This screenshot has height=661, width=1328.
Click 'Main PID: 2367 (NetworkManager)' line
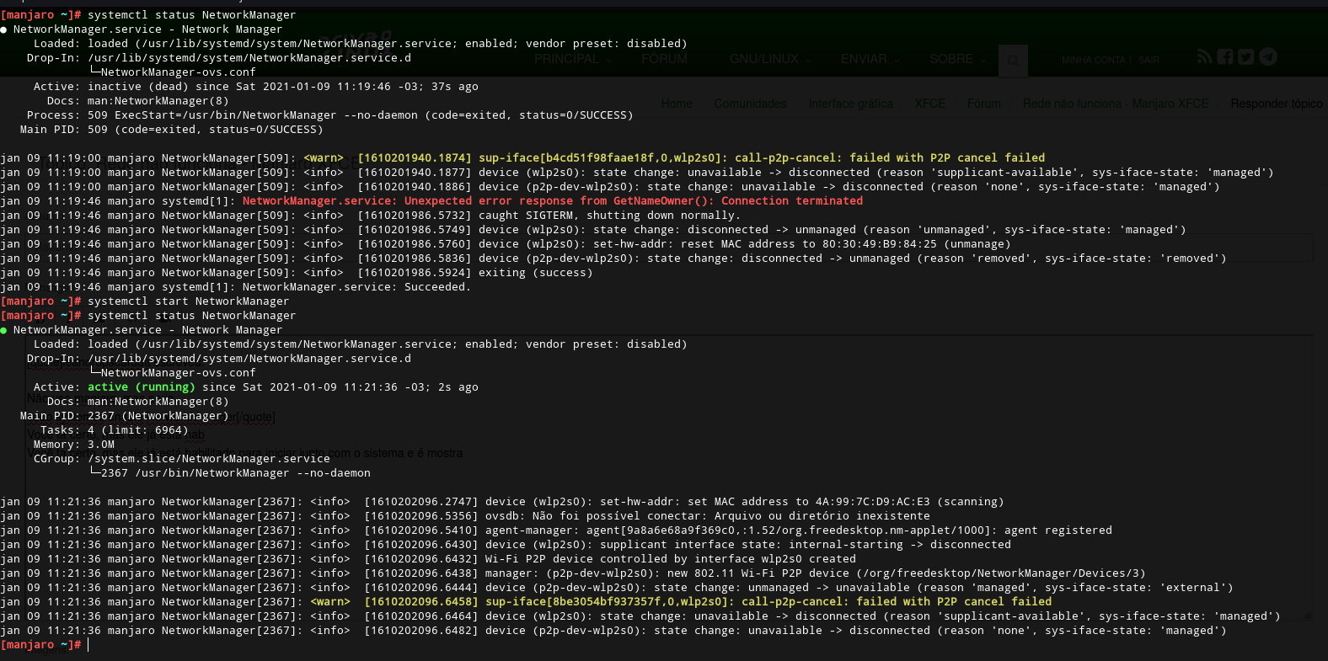coord(124,416)
